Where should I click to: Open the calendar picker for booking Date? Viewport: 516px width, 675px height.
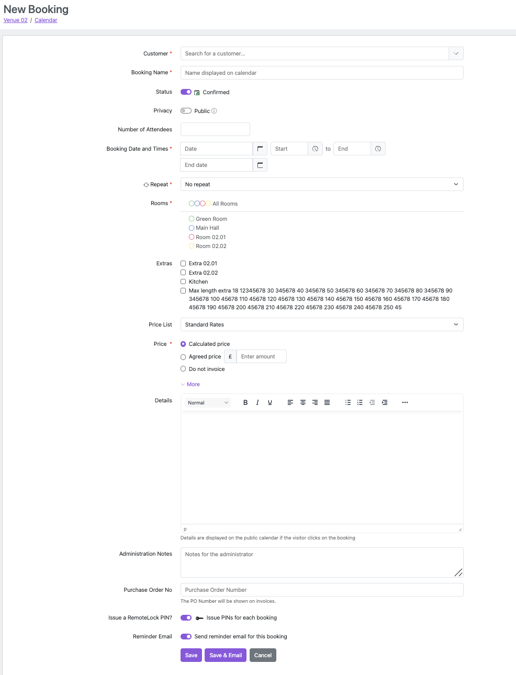tap(260, 149)
